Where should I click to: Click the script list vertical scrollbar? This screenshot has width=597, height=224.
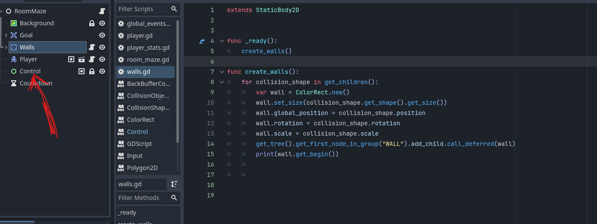tap(178, 82)
